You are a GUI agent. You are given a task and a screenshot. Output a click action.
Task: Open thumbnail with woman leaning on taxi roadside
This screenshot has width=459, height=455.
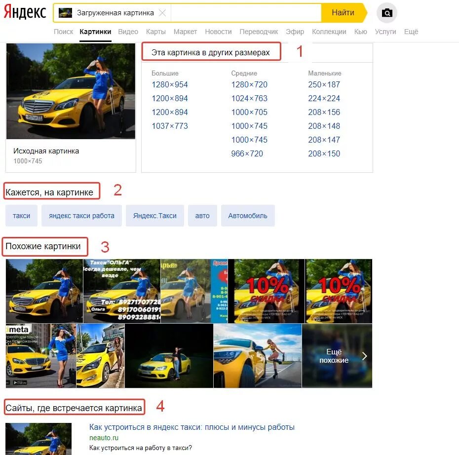click(x=258, y=356)
